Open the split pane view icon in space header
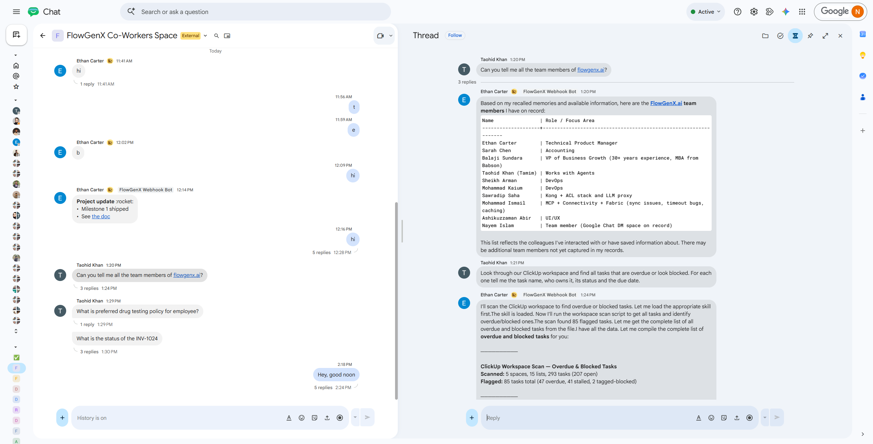This screenshot has height=444, width=873. coord(227,35)
